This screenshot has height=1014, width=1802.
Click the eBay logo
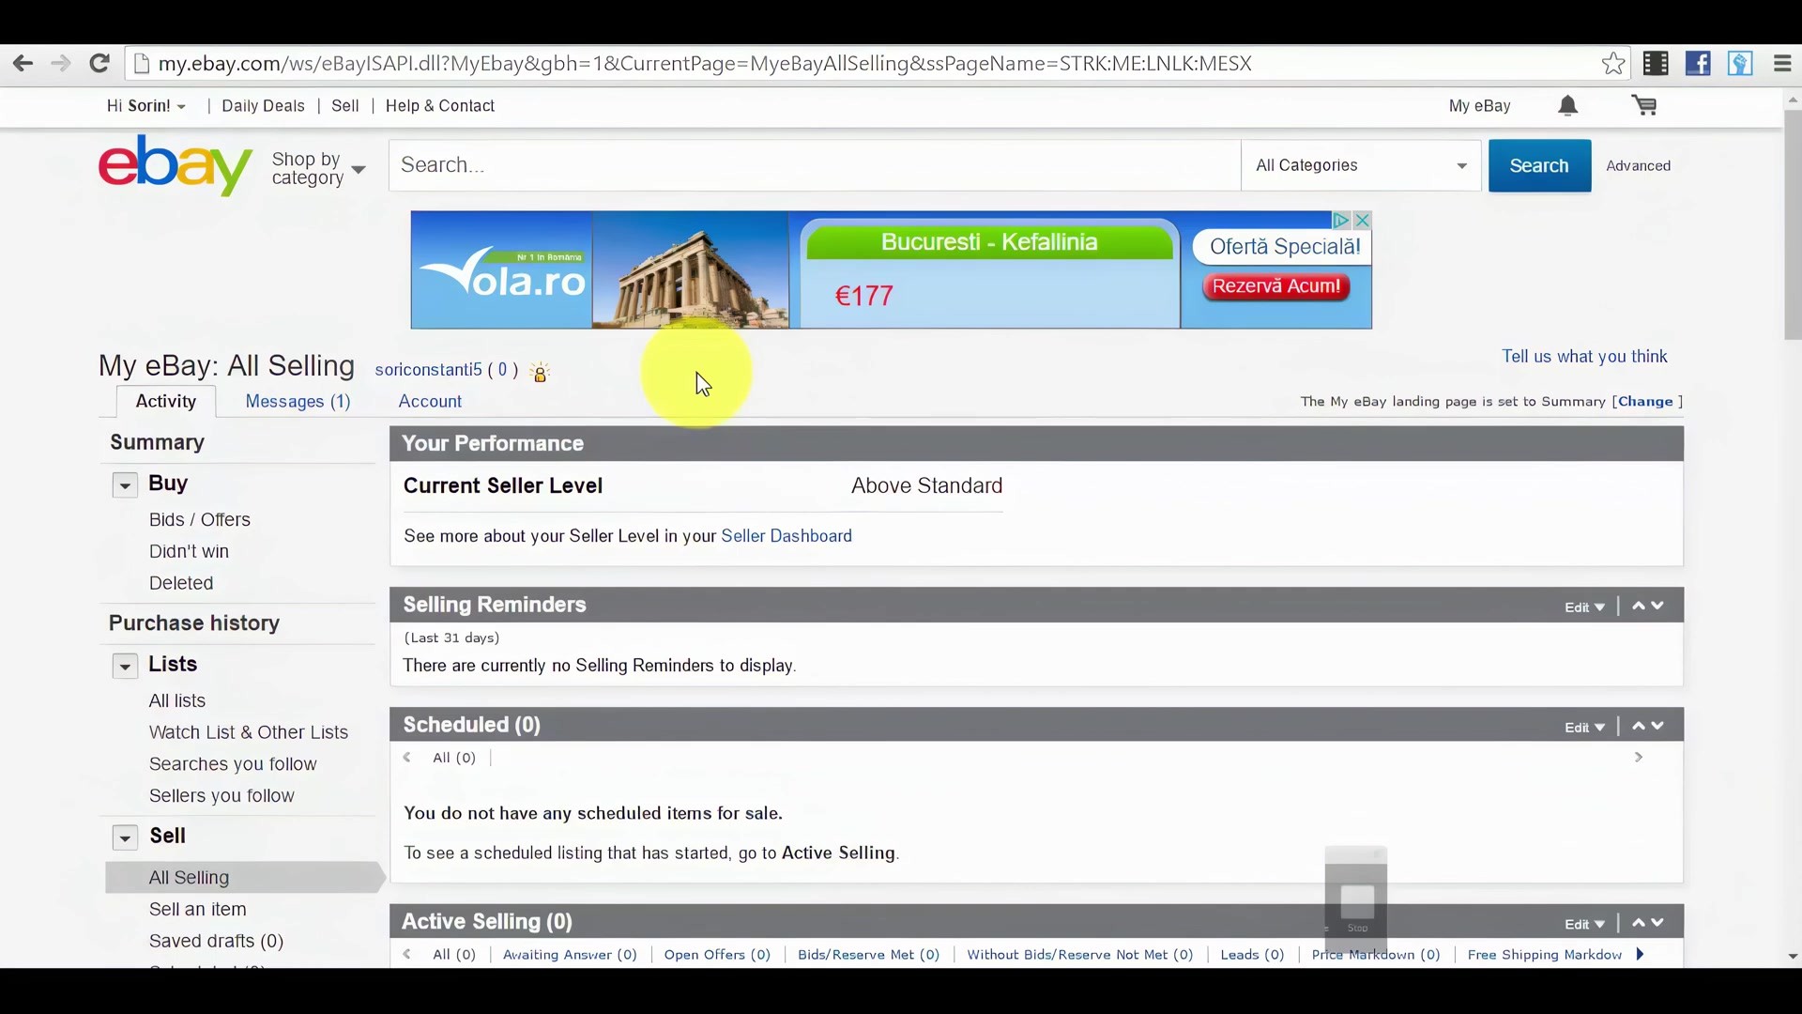176,165
